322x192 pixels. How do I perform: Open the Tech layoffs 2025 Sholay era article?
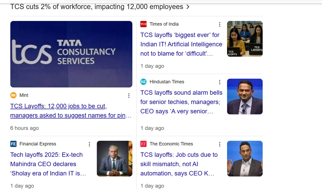pos(48,164)
